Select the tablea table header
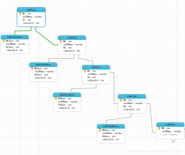The height and width of the screenshot is (155, 185). pos(31,10)
